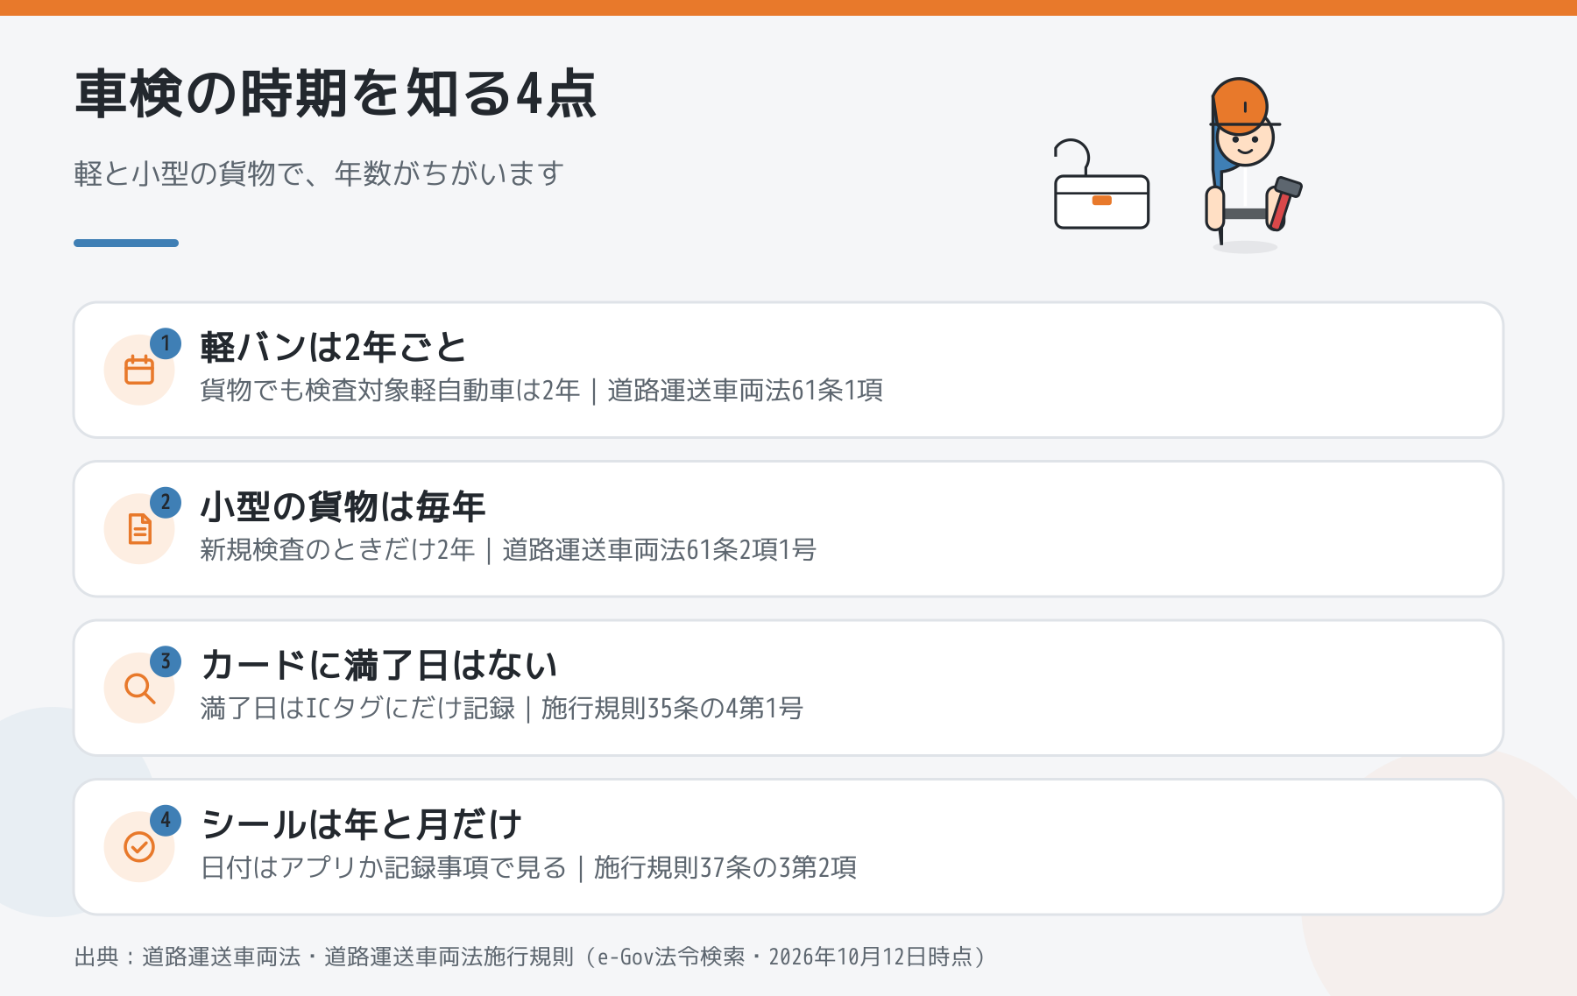The width and height of the screenshot is (1577, 996).
Task: Click the magnifier icon on card 3
Action: click(139, 689)
